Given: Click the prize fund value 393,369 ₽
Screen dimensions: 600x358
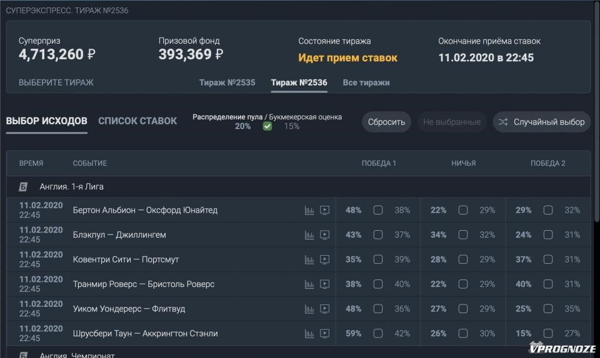Looking at the screenshot, I should [x=191, y=55].
